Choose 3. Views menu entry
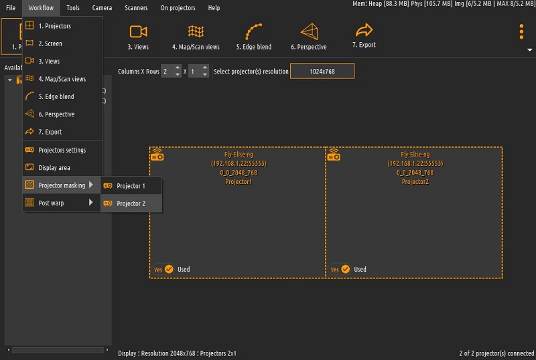This screenshot has width=536, height=360. coord(62,62)
